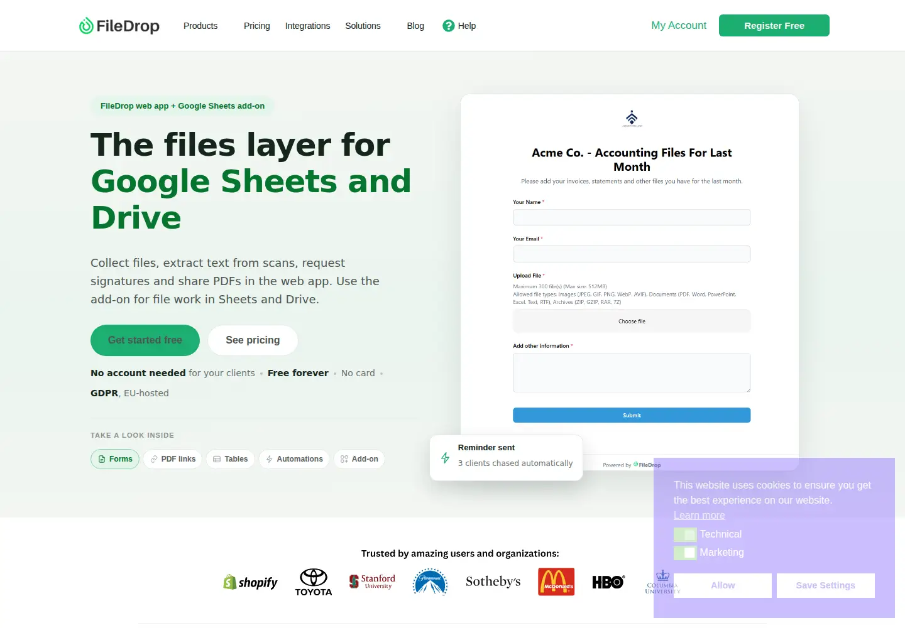Open the Solutions menu
This screenshot has height=628, width=905.
(363, 26)
